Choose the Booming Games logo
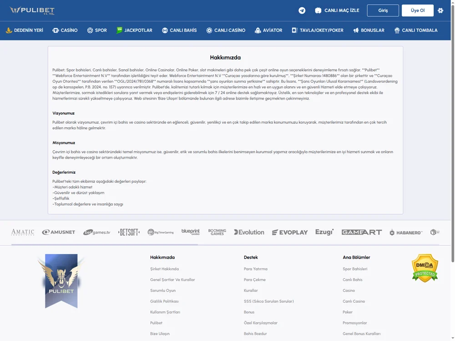Viewport: 455px width, 341px height. pos(217,232)
